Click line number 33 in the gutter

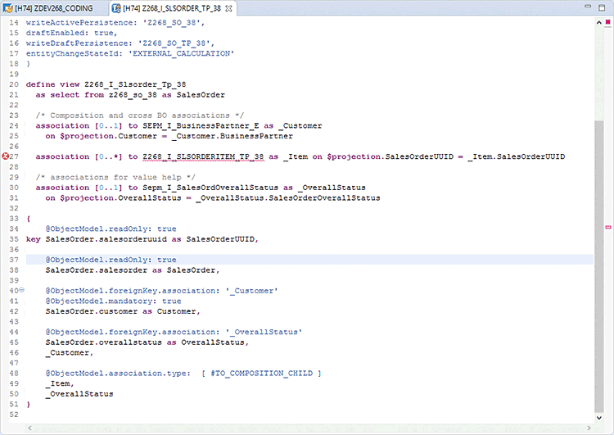point(14,219)
